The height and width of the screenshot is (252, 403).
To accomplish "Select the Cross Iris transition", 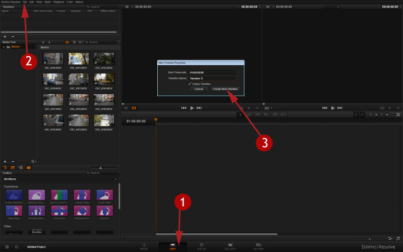I will click(59, 211).
